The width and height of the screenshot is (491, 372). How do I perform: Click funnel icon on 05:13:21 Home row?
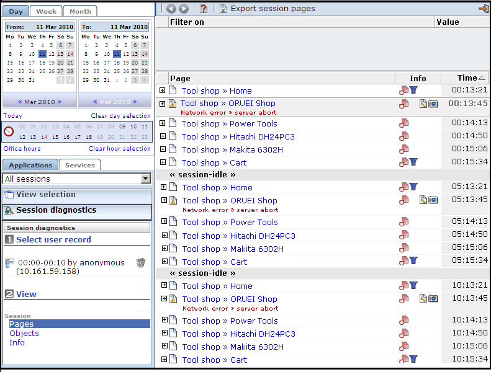pos(413,187)
